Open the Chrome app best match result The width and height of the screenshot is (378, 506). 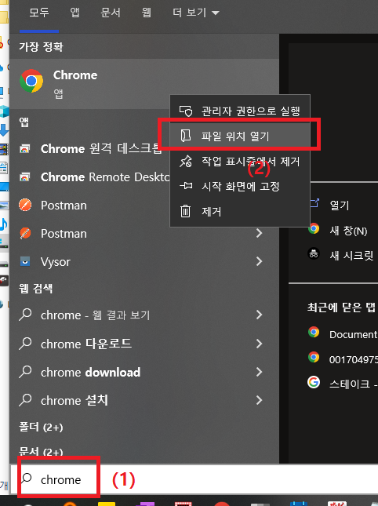(x=144, y=84)
